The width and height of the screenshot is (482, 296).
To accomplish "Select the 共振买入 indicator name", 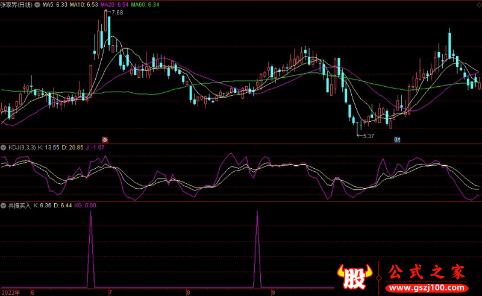I will 19,205.
